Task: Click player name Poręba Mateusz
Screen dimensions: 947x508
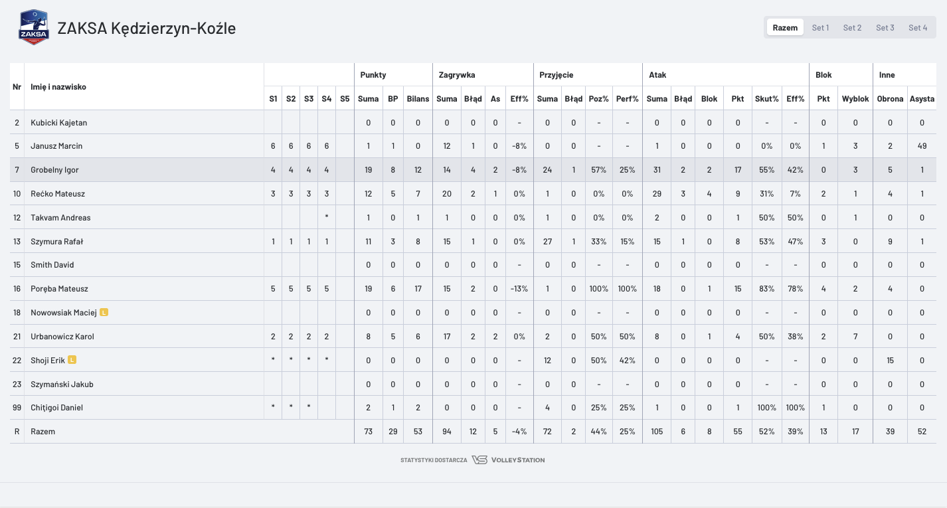Action: [59, 289]
